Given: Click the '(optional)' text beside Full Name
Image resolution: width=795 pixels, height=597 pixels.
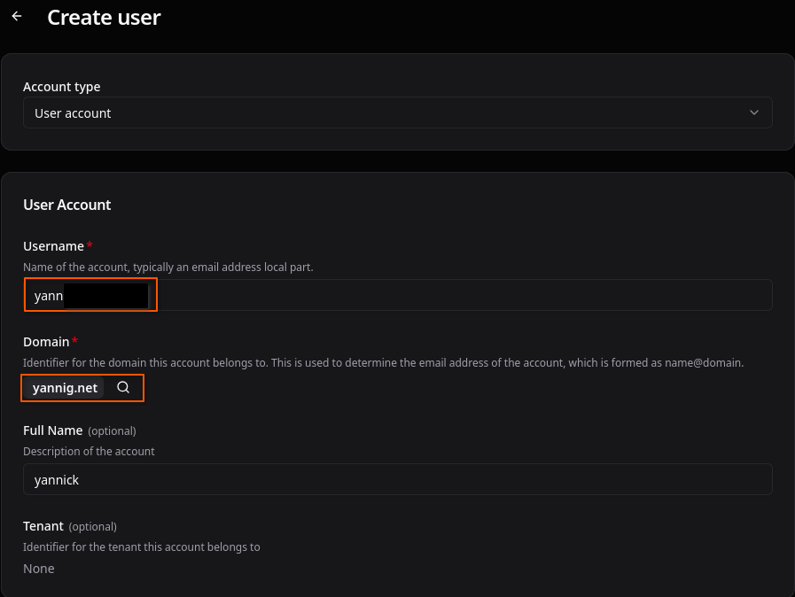Looking at the screenshot, I should (x=112, y=431).
